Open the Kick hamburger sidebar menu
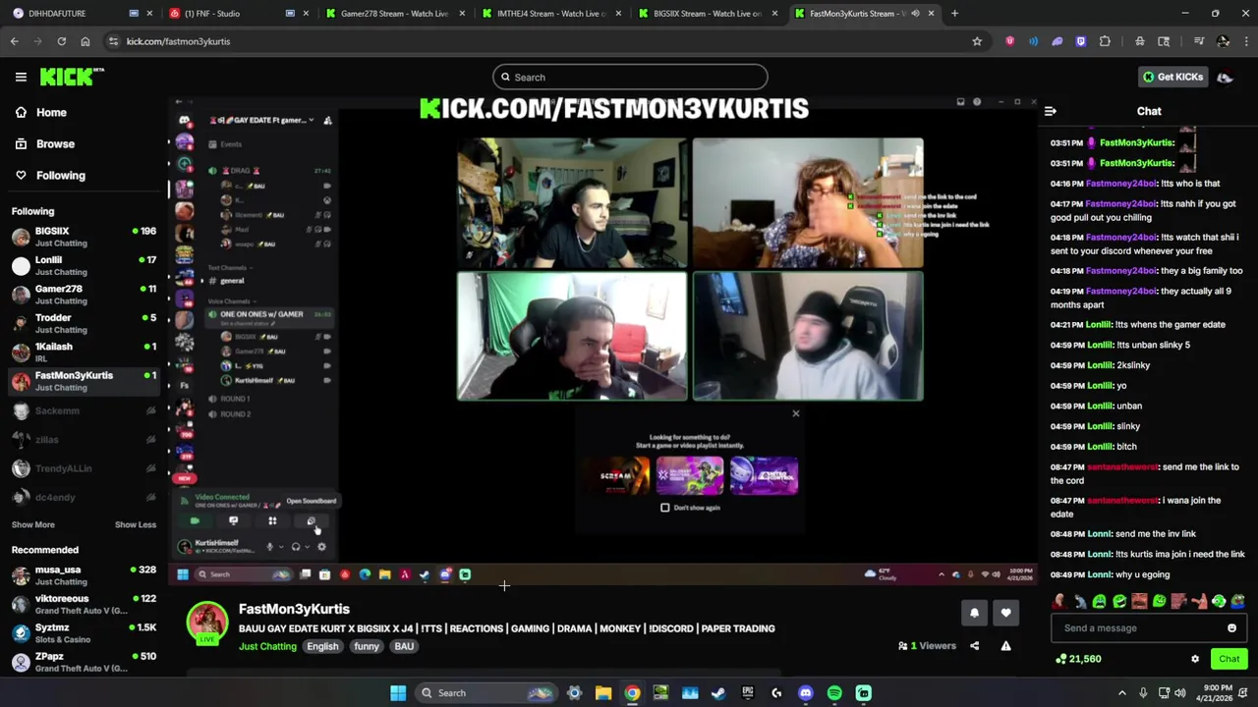Viewport: 1258px width, 707px height. point(21,77)
